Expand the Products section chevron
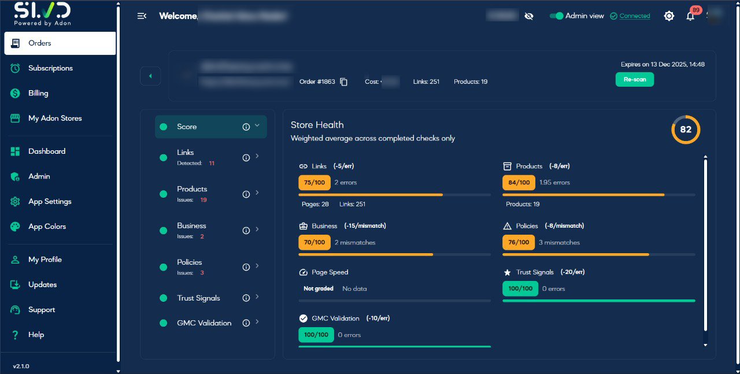The image size is (740, 374). coord(257,193)
